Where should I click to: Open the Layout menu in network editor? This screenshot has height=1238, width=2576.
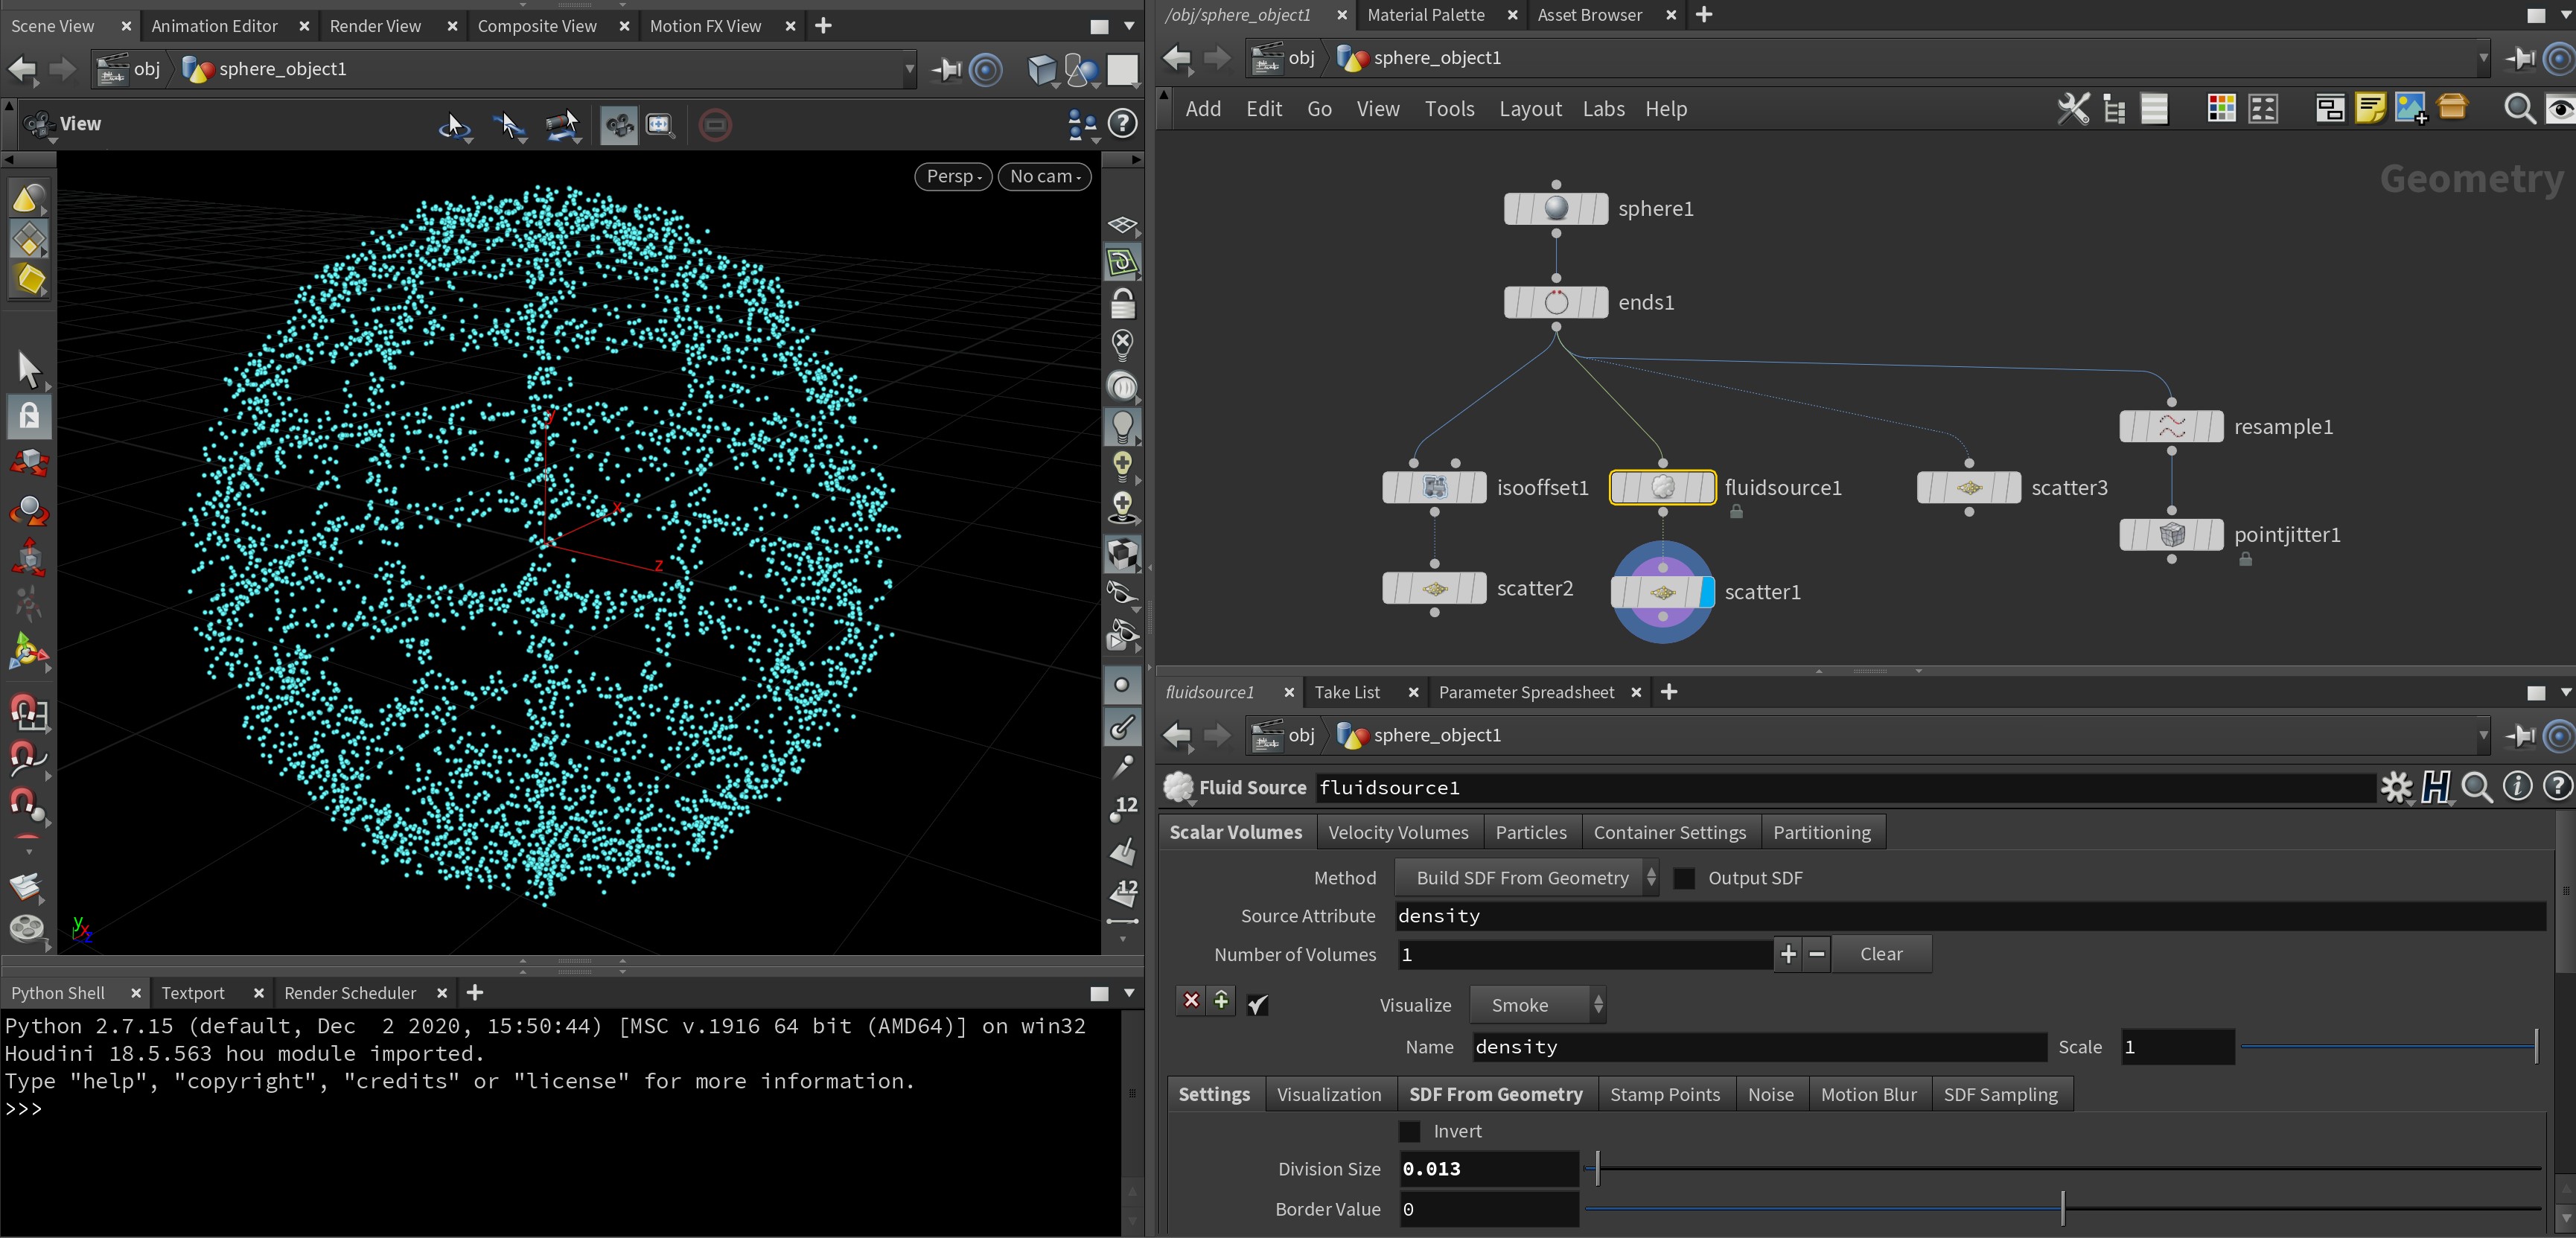point(1529,108)
